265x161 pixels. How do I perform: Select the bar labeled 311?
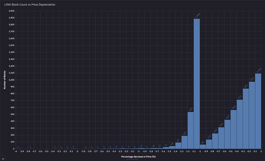pos(221,138)
